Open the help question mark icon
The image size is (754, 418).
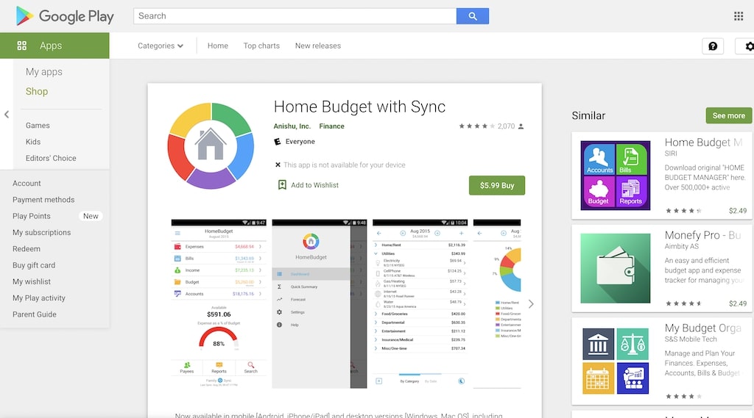[713, 46]
